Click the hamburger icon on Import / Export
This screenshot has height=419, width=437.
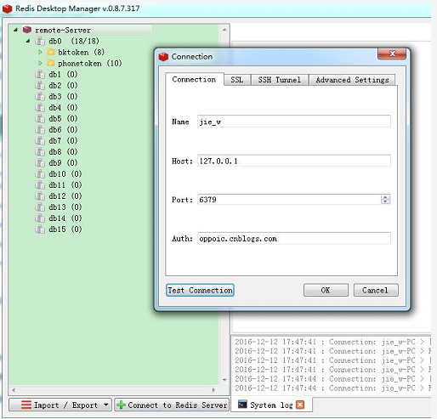[x=26, y=405]
